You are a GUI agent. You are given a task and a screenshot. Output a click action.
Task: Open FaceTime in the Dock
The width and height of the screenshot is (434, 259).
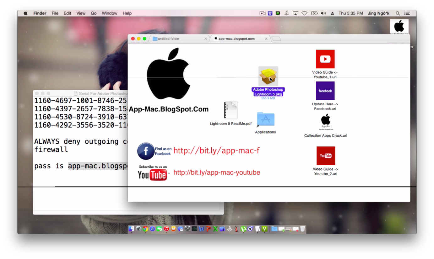[159, 229]
